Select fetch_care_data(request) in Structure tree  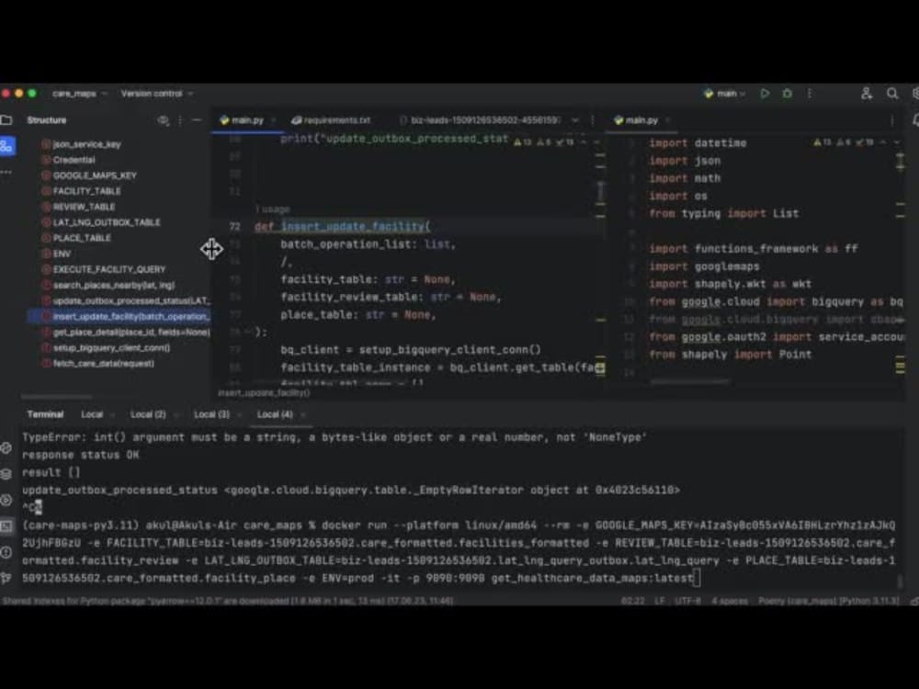[101, 363]
